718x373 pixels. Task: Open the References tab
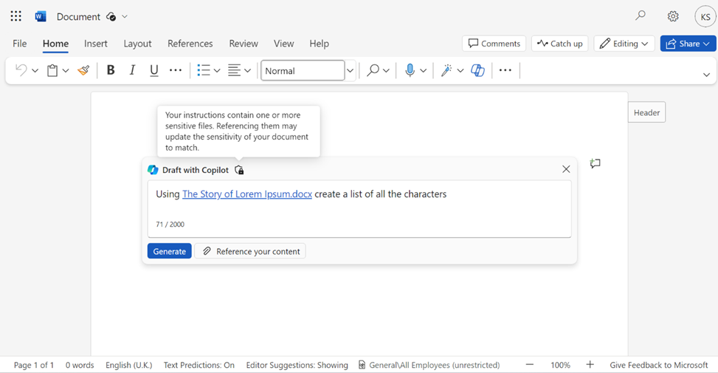190,44
